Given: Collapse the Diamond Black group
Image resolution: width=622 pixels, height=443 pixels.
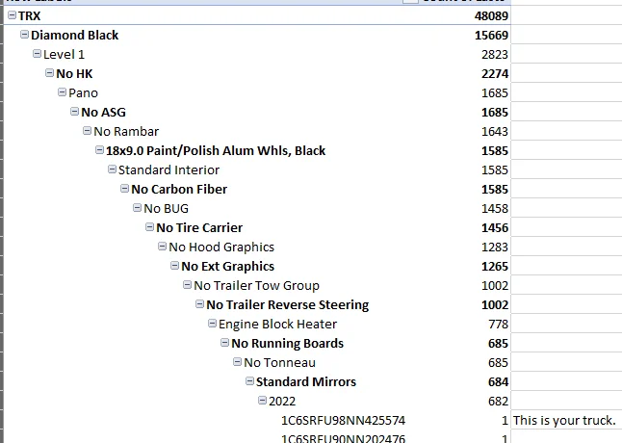Looking at the screenshot, I should coord(25,35).
